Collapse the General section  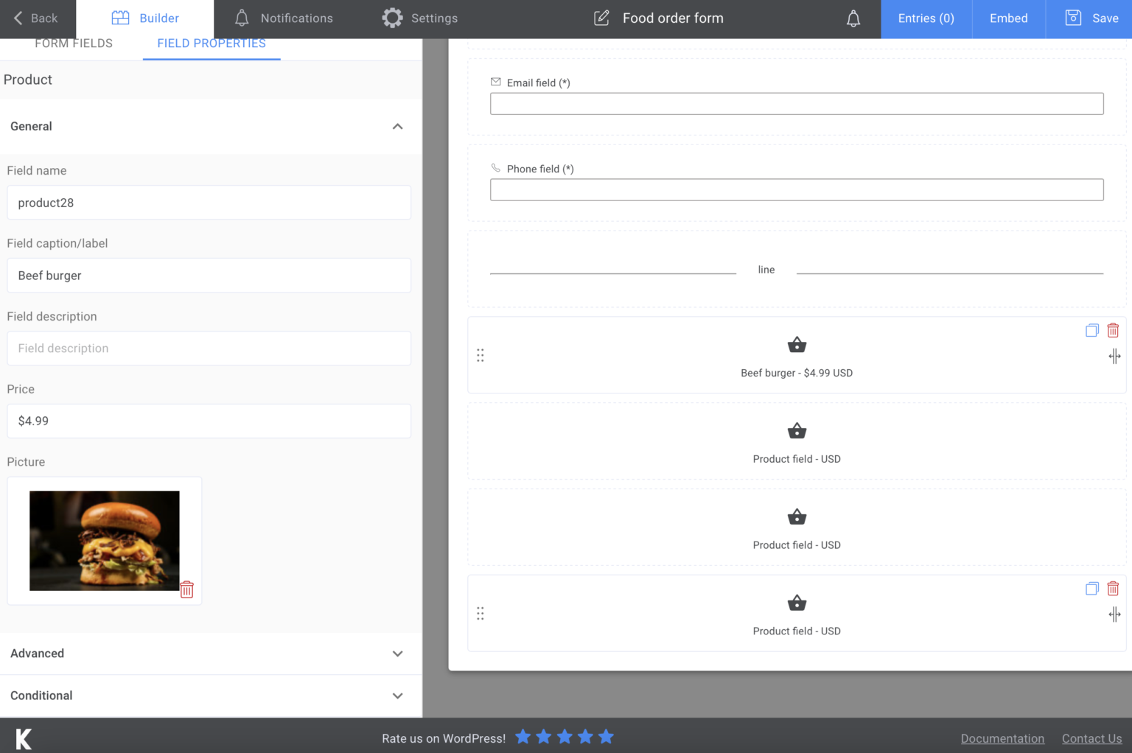(x=397, y=127)
